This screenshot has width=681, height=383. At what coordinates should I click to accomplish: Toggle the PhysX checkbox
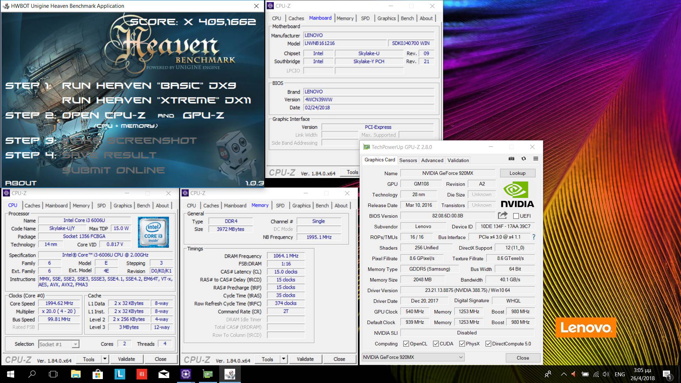(x=462, y=344)
